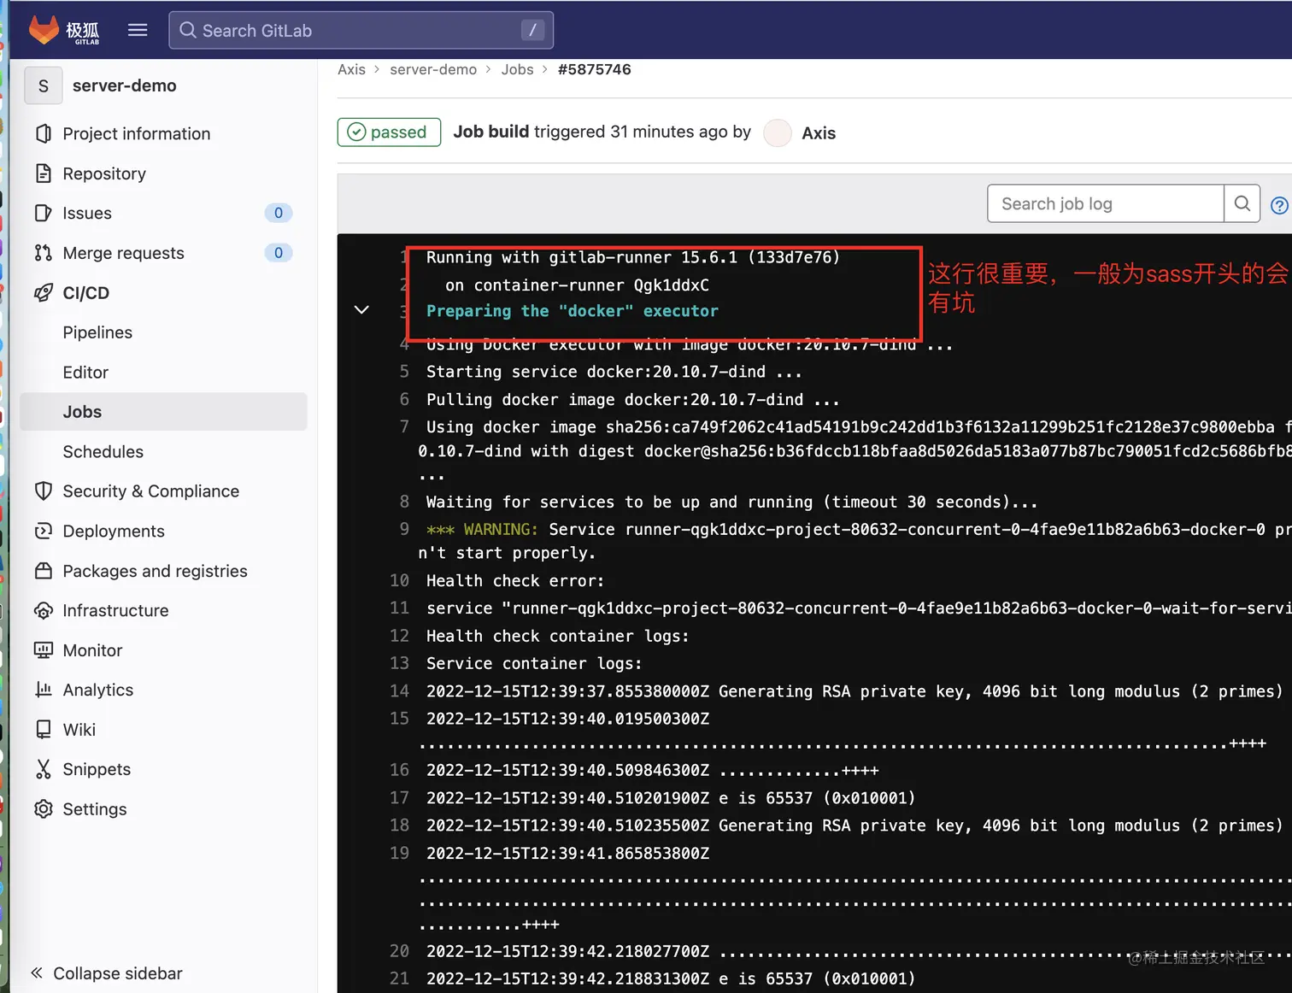Focus the Search job log field

point(1105,203)
